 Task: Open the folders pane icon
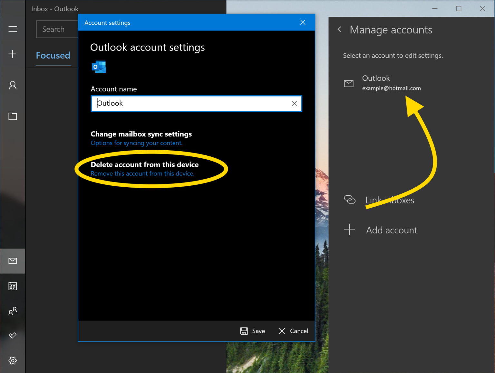click(13, 116)
